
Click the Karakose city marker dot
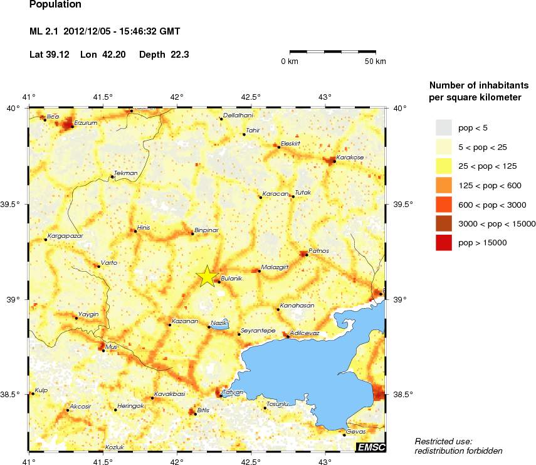(334, 161)
